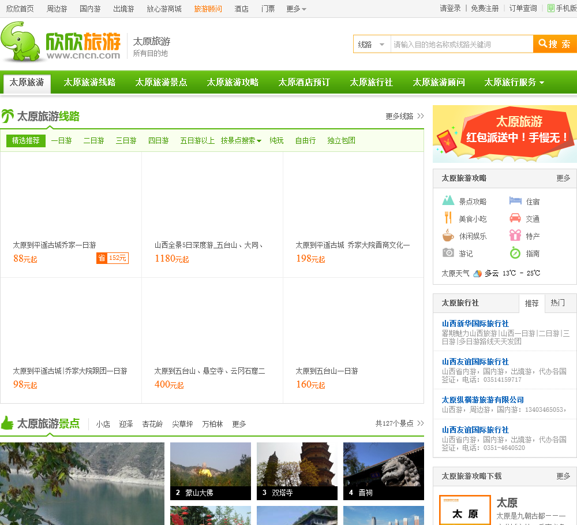This screenshot has height=525, width=577.
Task: Expand the 太原旅行服务 menu
Action: pos(514,82)
